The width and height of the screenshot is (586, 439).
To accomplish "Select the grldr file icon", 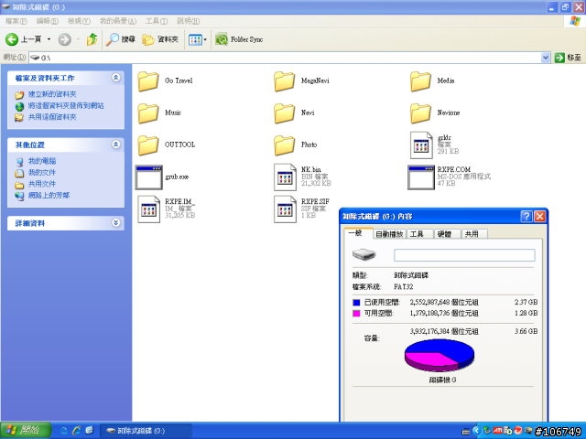I will [421, 145].
